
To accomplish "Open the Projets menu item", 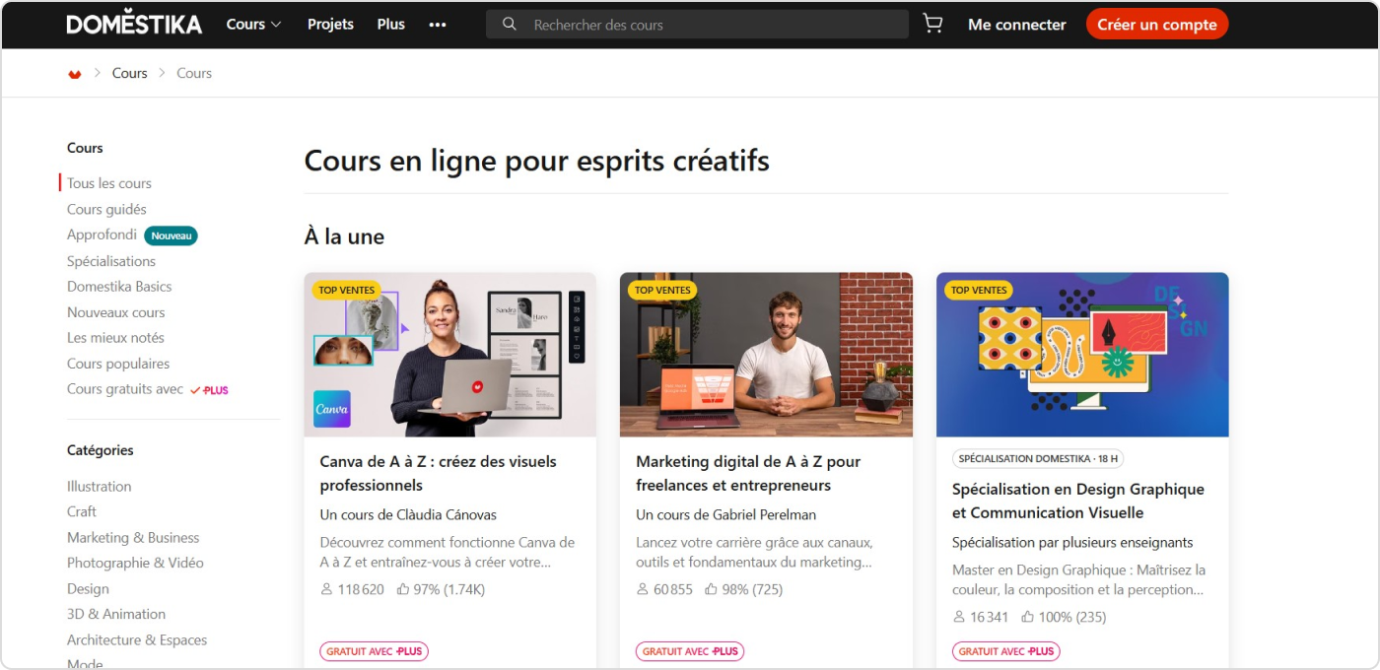I will click(x=330, y=24).
